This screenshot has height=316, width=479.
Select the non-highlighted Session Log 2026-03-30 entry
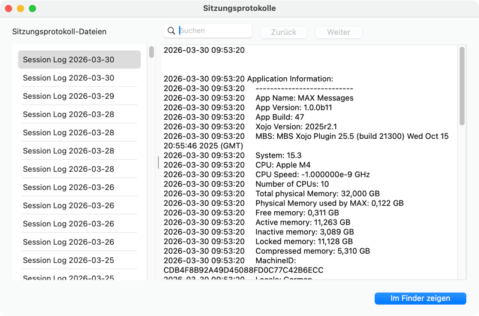(80, 78)
